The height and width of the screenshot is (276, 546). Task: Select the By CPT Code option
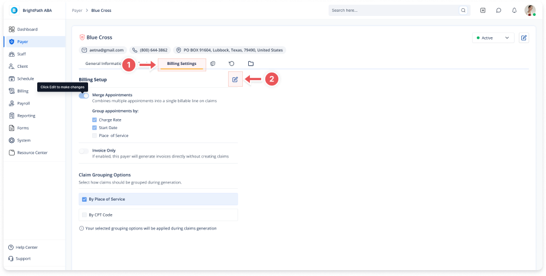(x=158, y=215)
